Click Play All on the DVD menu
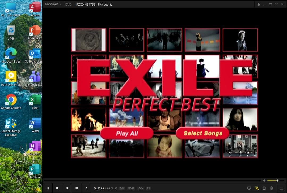Viewport: 287px width, 193px height. coord(127,133)
